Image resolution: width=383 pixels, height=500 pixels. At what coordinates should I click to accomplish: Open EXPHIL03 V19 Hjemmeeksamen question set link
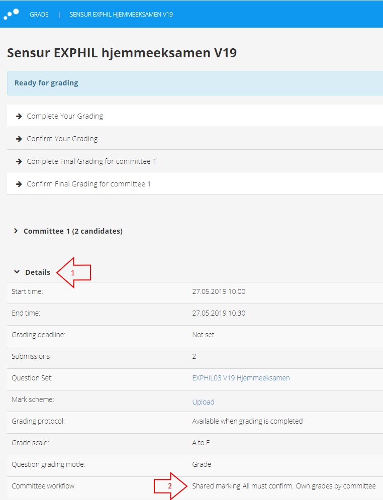point(241,378)
